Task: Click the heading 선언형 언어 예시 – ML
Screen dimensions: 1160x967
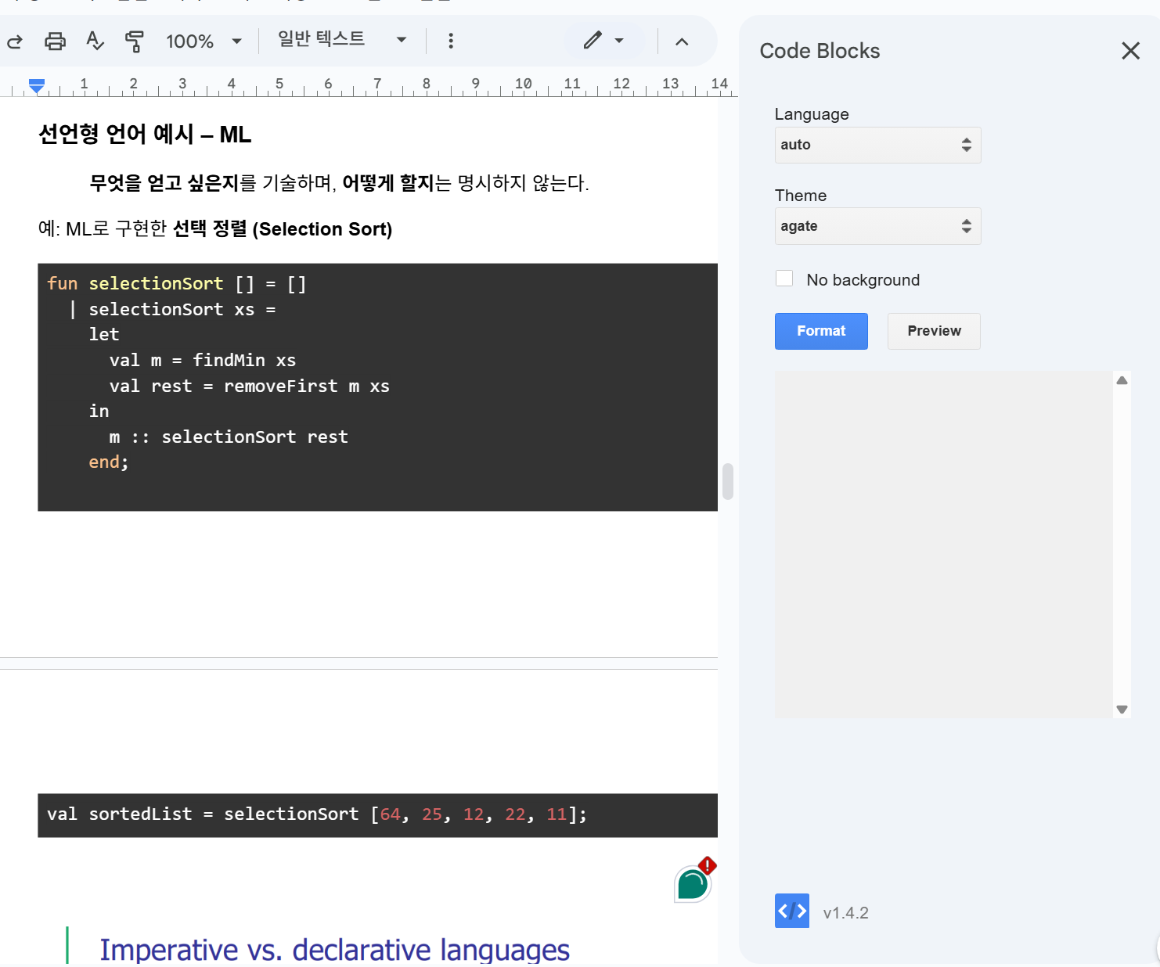Action: (145, 135)
